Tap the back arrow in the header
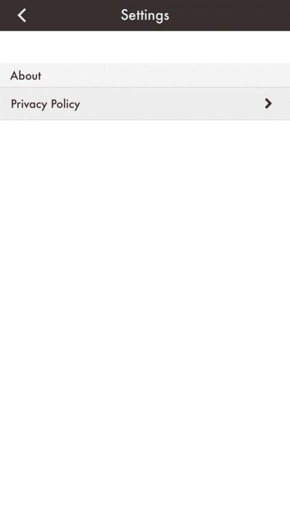This screenshot has width=290, height=516. (x=22, y=15)
